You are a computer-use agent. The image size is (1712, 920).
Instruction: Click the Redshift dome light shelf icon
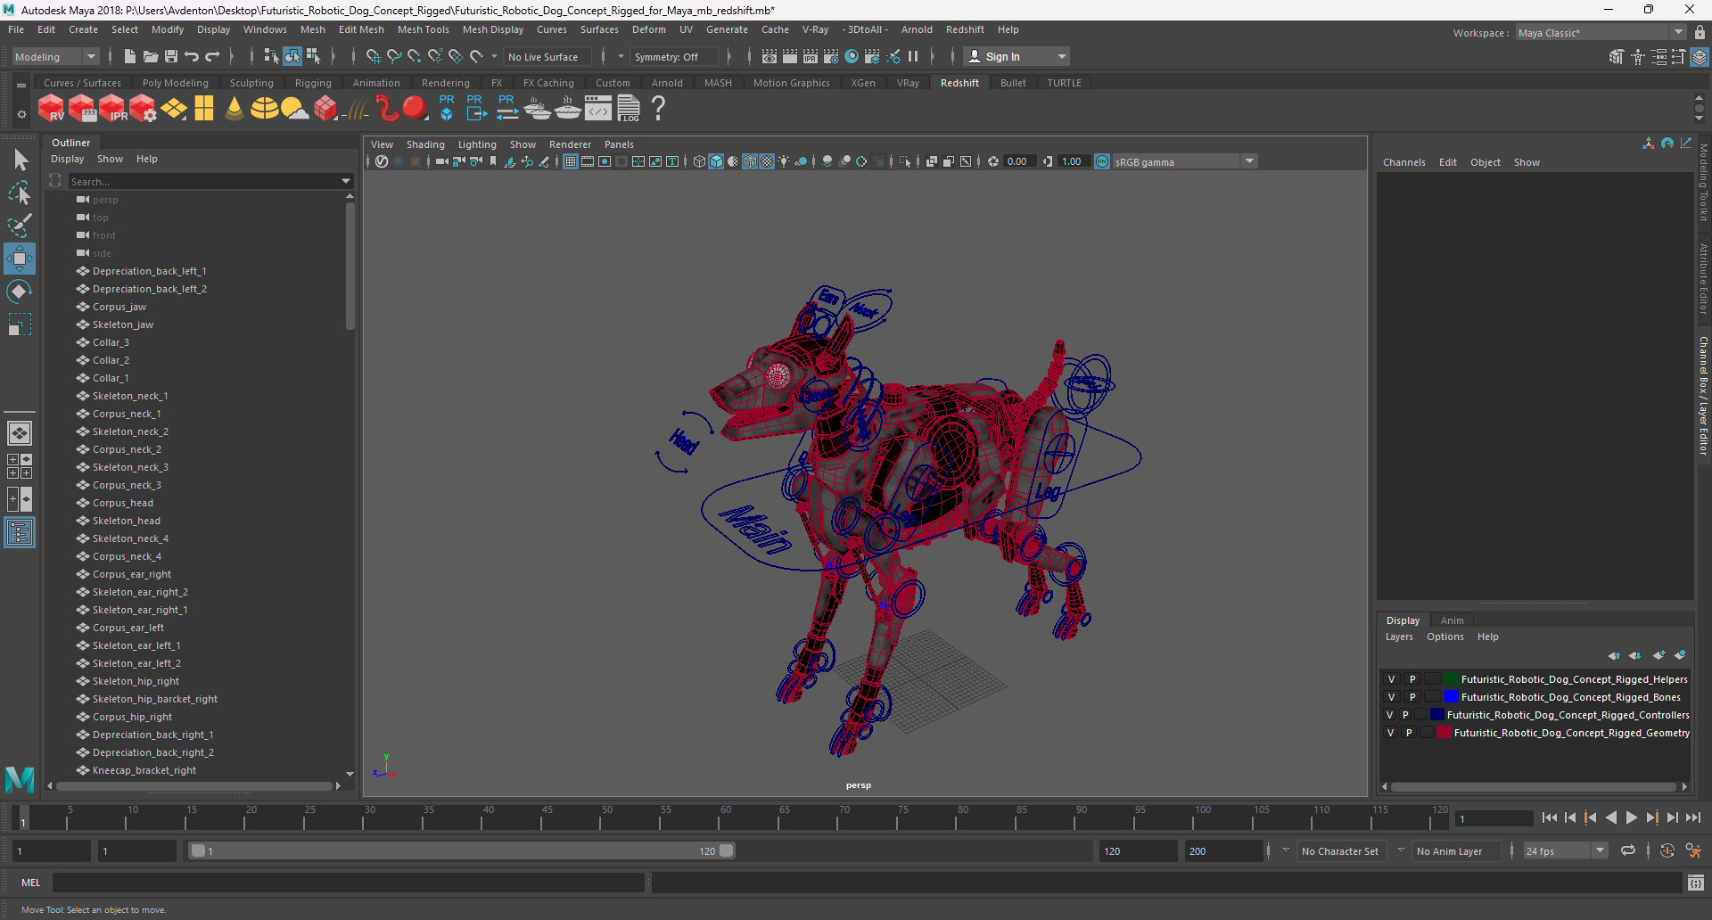tap(264, 108)
